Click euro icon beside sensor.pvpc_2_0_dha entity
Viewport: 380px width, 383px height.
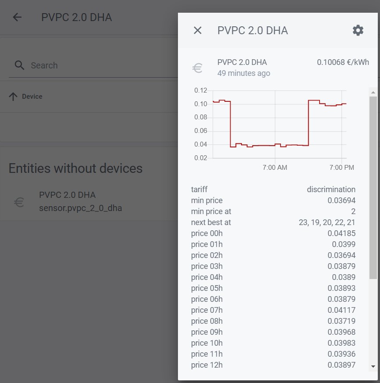click(19, 202)
